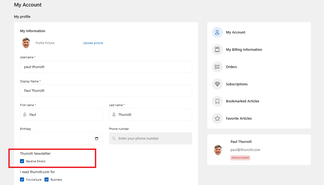Uncheck the Receive Emails checkbox
Viewport: 324px width, 185px height.
pyautogui.click(x=22, y=161)
